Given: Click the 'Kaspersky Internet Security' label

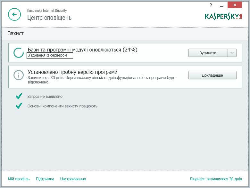Looking at the screenshot, I should click(47, 11).
